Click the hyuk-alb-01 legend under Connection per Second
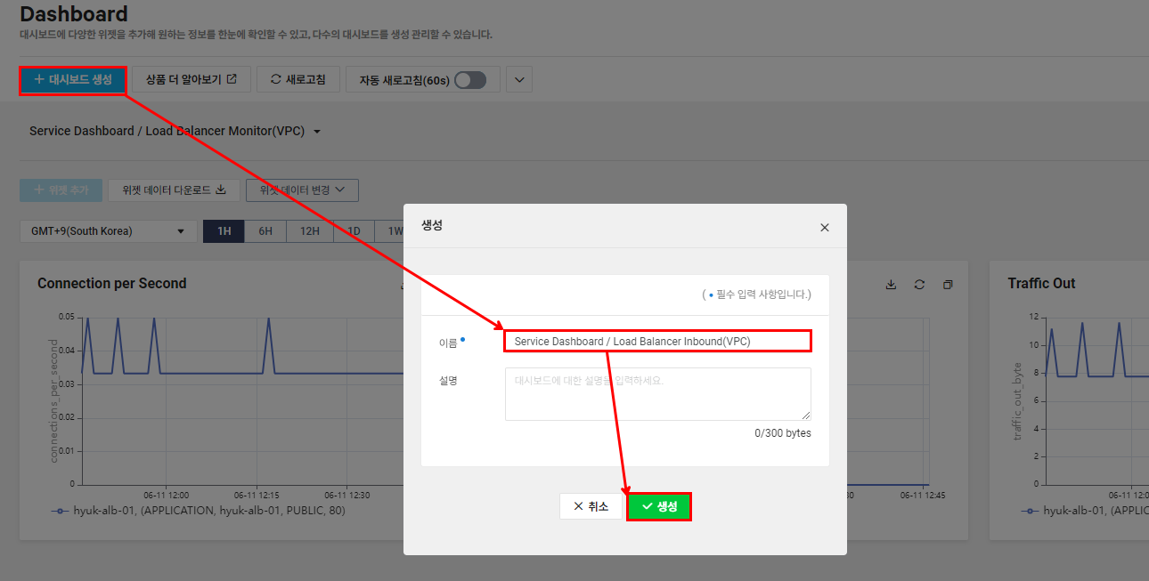This screenshot has width=1149, height=581. [198, 511]
